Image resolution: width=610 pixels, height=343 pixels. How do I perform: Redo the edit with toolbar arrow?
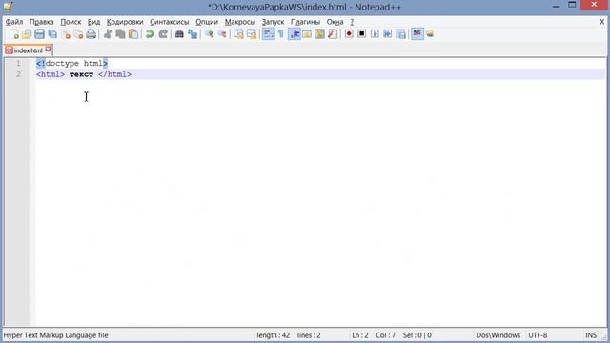click(163, 34)
